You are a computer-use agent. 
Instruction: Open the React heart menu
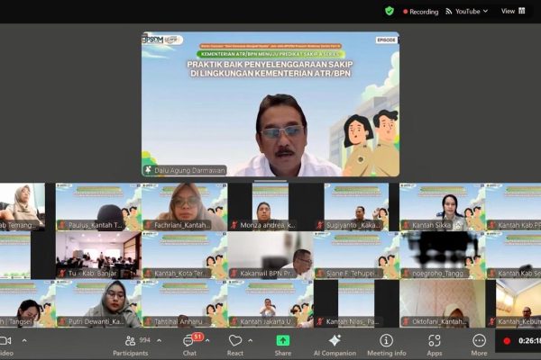pyautogui.click(x=235, y=346)
